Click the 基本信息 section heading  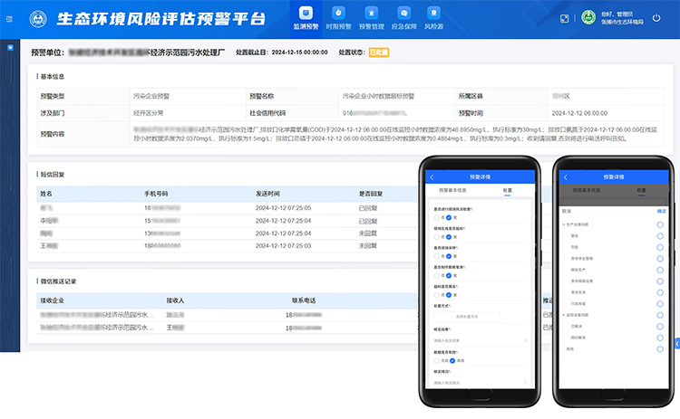pos(53,77)
